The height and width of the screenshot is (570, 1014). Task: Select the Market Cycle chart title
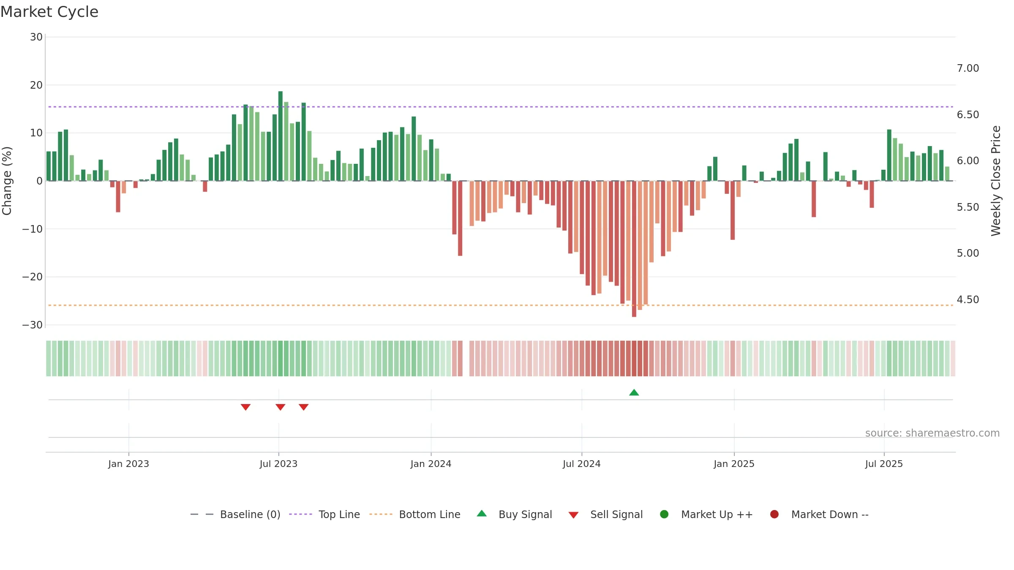click(49, 12)
